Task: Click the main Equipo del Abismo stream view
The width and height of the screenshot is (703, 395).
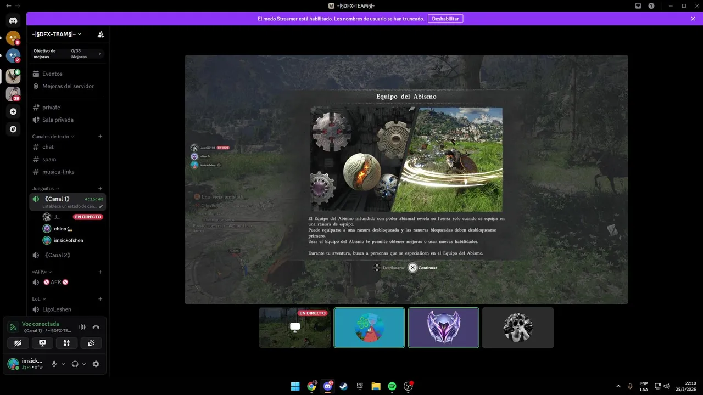Action: (x=406, y=179)
